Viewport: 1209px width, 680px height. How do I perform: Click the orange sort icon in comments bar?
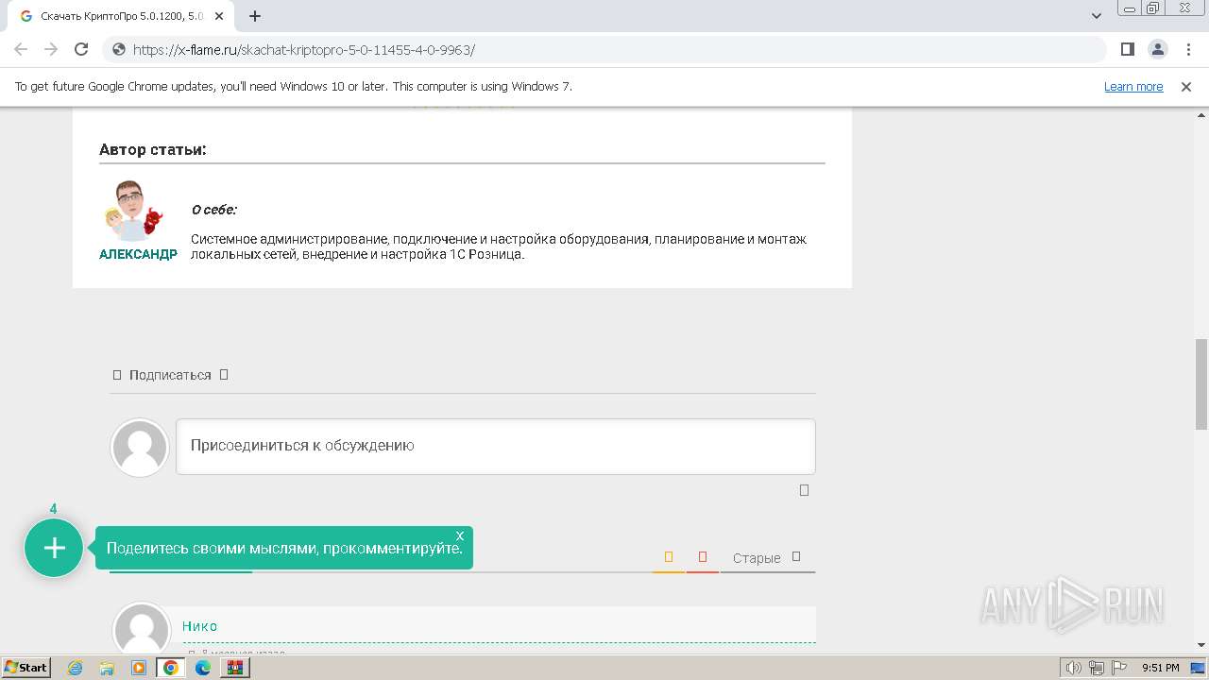(669, 557)
